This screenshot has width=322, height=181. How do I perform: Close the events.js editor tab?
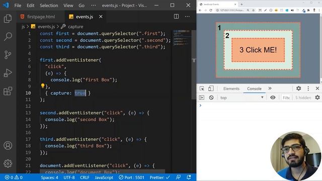coord(101,17)
